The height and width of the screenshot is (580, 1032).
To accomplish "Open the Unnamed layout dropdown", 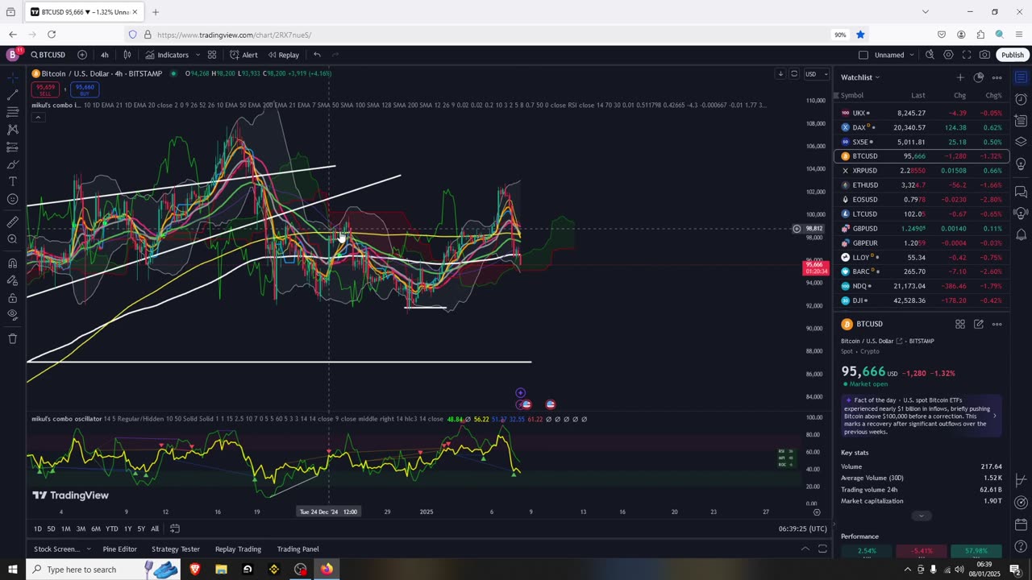I will [894, 55].
